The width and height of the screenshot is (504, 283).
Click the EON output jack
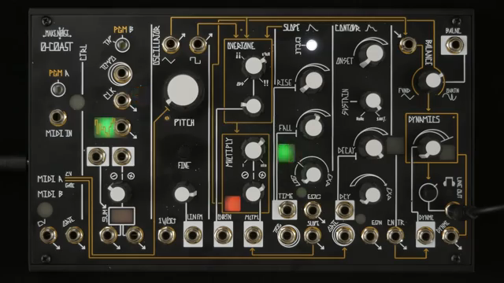tap(369, 235)
